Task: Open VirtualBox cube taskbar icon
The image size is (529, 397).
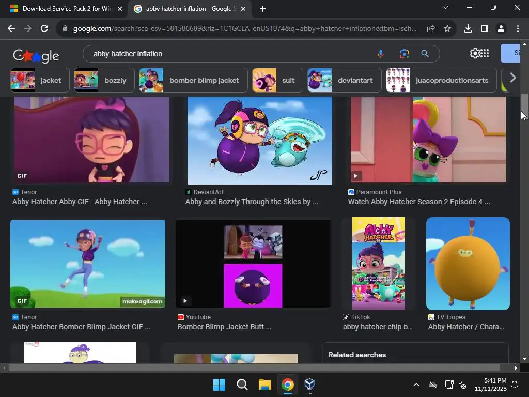Action: (310, 385)
